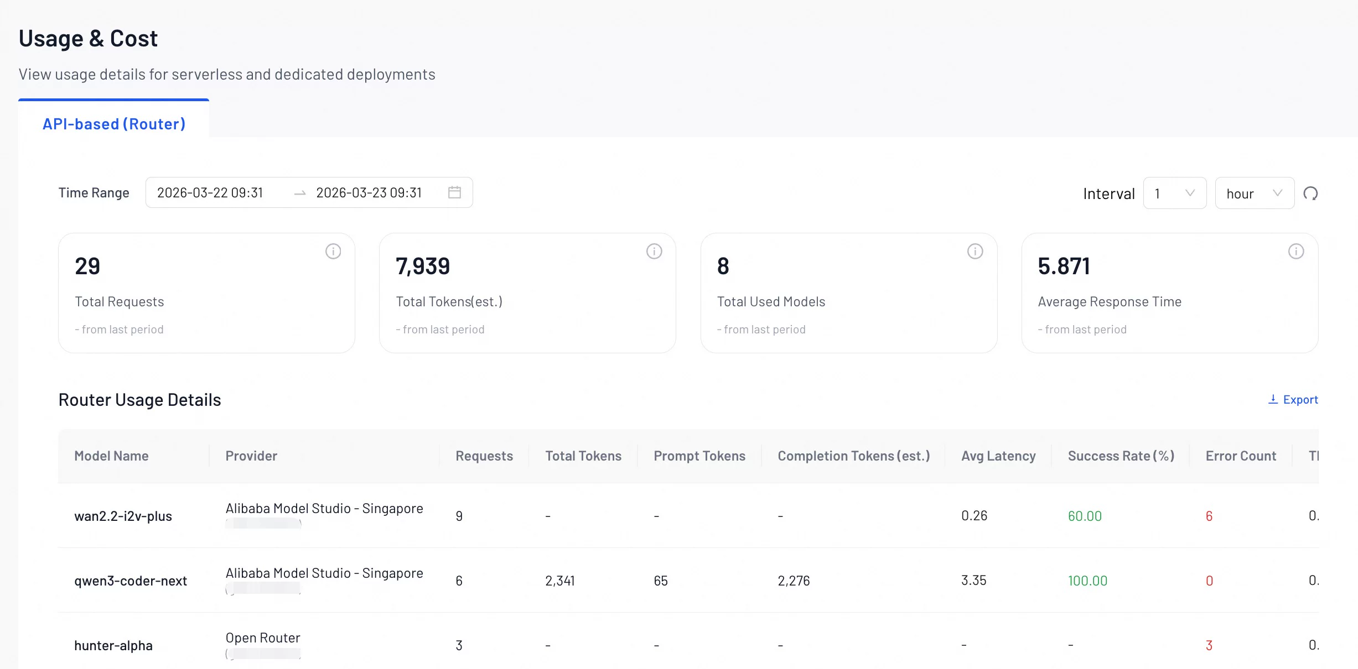
Task: Click the 7,939 Total Tokens figure
Action: pyautogui.click(x=423, y=266)
